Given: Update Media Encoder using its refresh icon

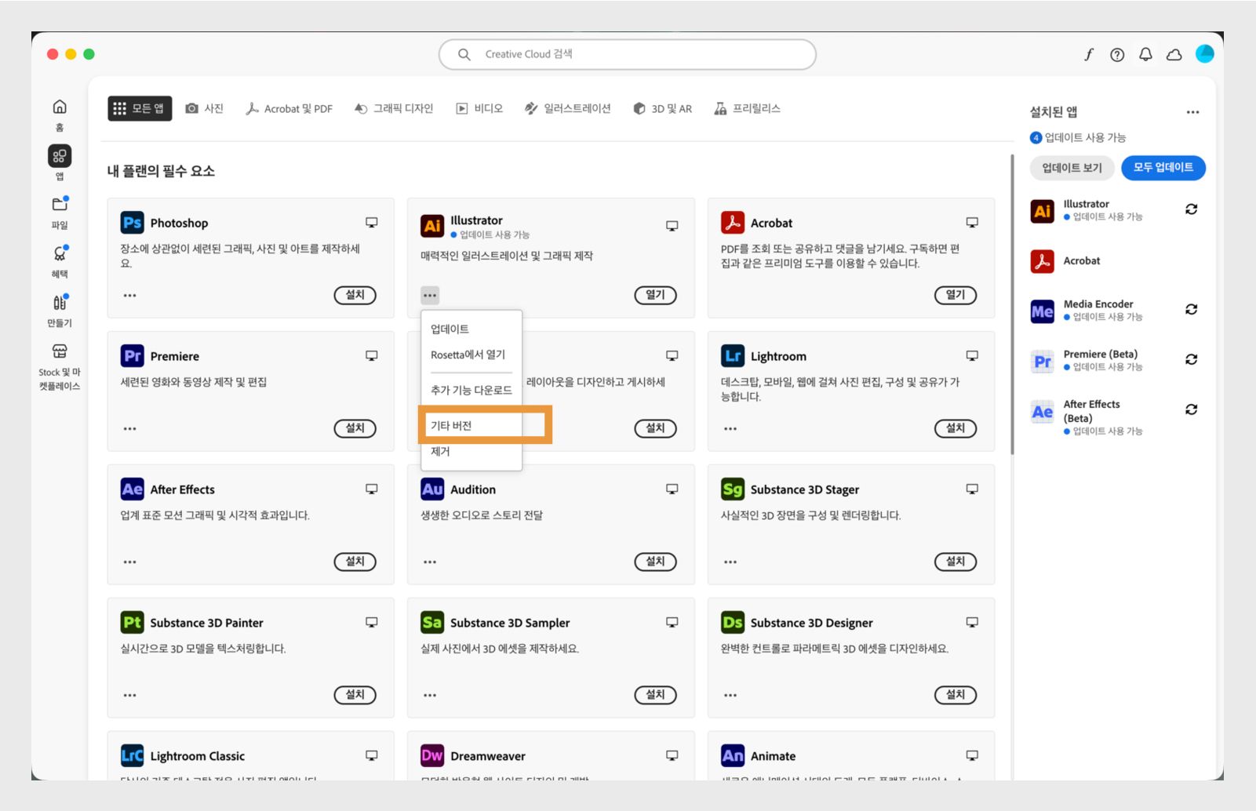Looking at the screenshot, I should (1191, 309).
